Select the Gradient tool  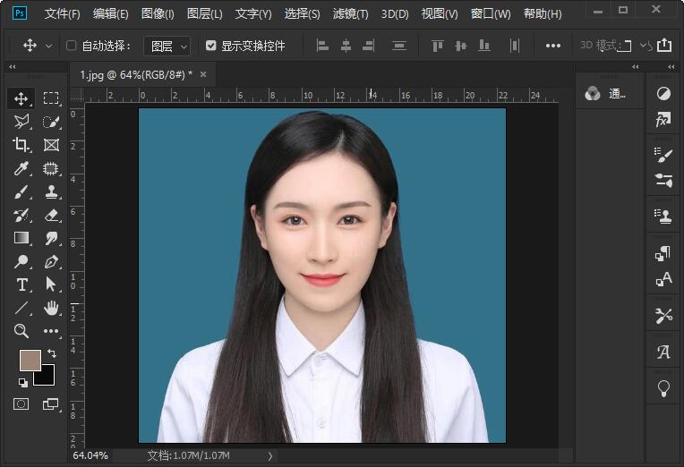(21, 238)
